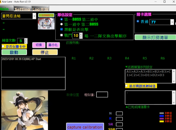The width and height of the screenshot is (176, 130).
Task: Click the R2 column label
Action: tap(91, 58)
